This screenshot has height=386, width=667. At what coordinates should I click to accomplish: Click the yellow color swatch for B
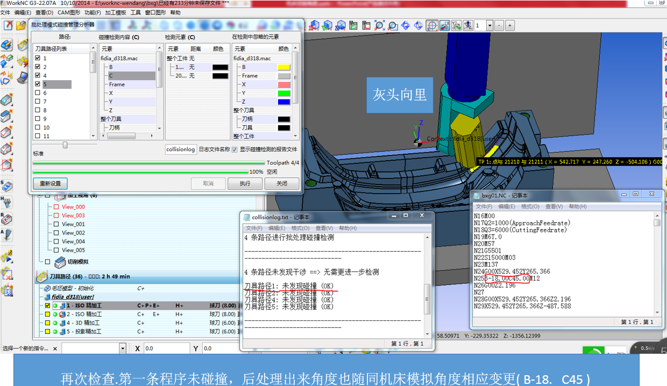click(283, 67)
